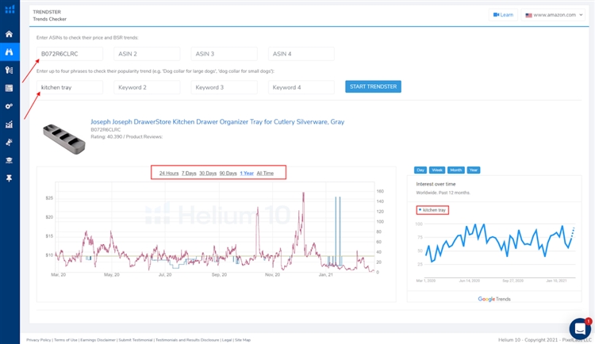Switch Google Trends to Year view
Viewport: 595px width, 344px height.
pyautogui.click(x=474, y=170)
